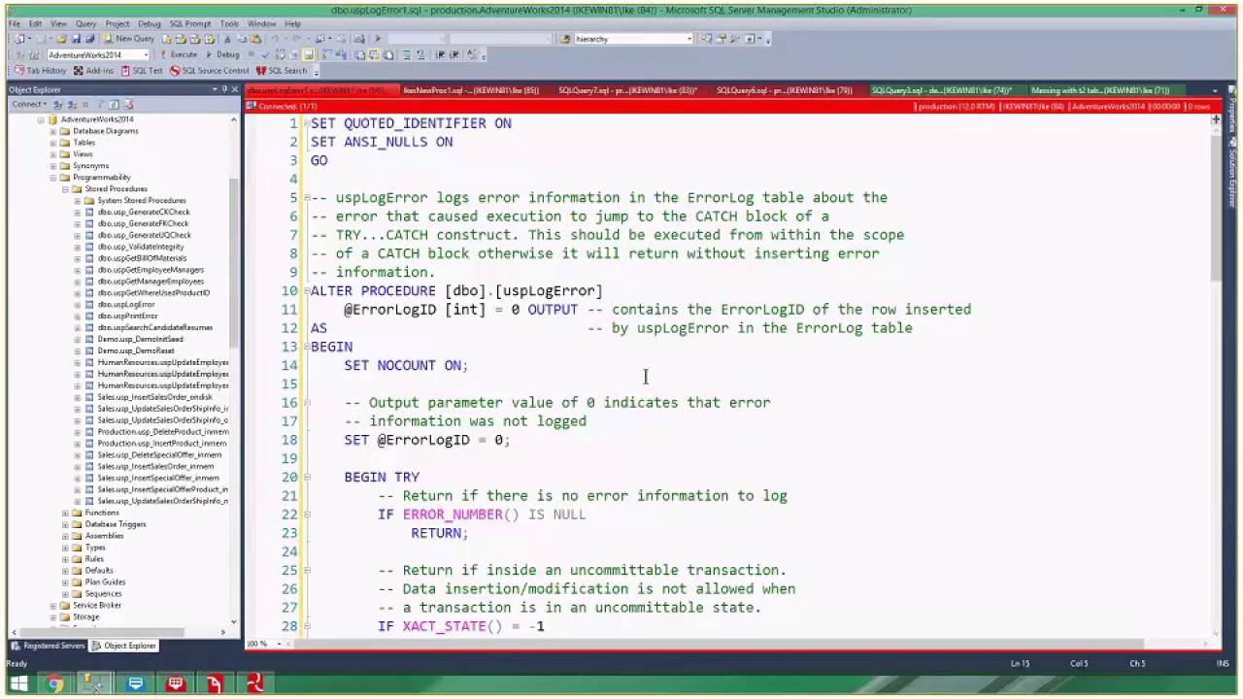Open SQL Search tool
Screen dimensions: 1243x699
click(282, 71)
